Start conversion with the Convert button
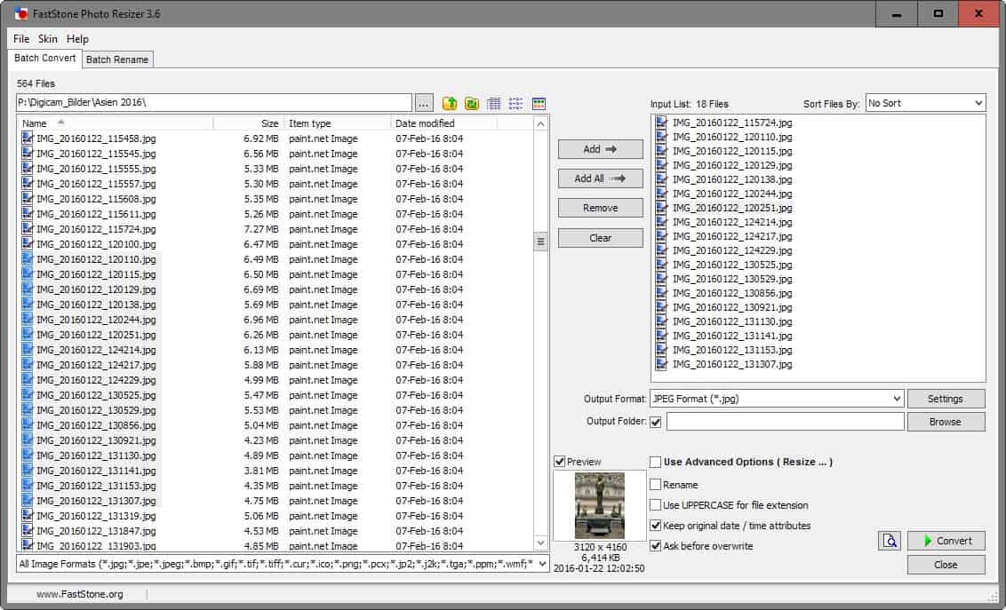The height and width of the screenshot is (610, 1006). click(946, 541)
